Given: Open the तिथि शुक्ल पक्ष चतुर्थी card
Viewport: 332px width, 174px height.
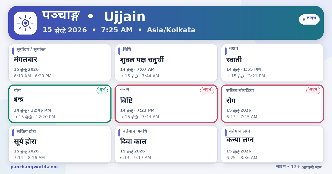Looking at the screenshot, I should coord(166,63).
